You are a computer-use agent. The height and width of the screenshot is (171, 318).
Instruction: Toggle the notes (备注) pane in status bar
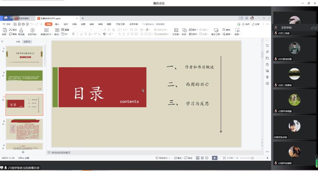pyautogui.click(x=178, y=158)
